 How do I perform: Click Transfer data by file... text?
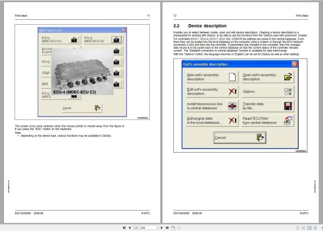point(253,106)
